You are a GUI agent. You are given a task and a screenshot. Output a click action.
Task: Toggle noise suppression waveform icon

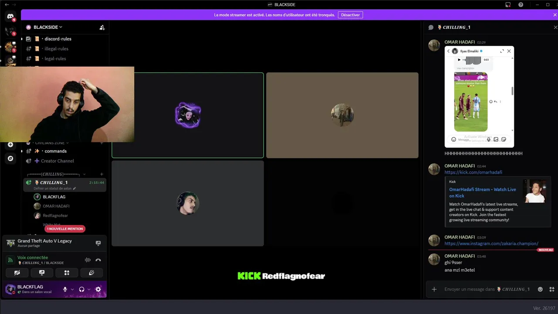pyautogui.click(x=88, y=260)
